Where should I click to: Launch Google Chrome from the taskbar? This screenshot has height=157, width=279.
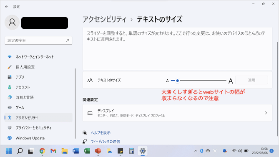tap(42, 151)
